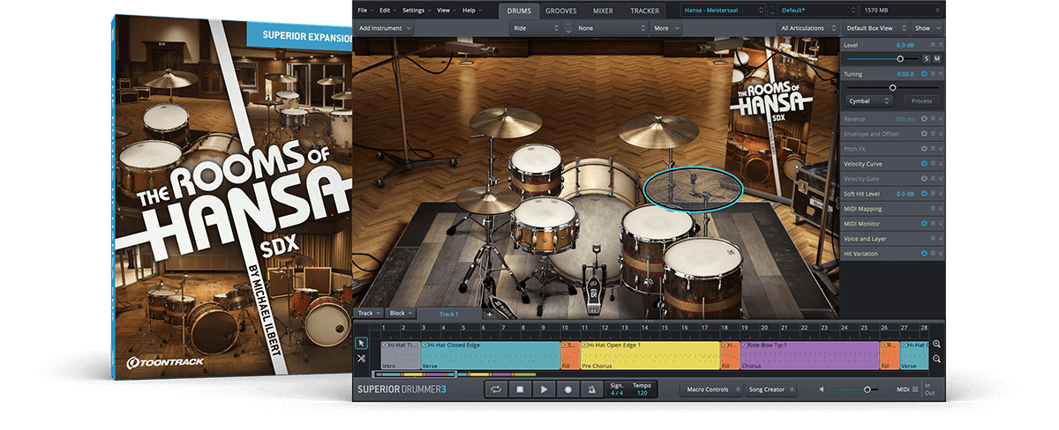Zoom out on the timeline
Viewport: 1059px width, 430px height.
(936, 360)
